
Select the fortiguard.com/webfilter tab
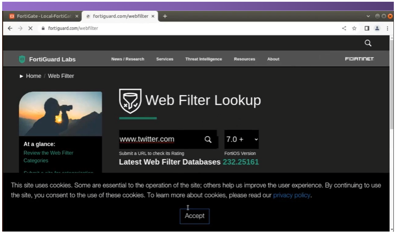tap(120, 16)
